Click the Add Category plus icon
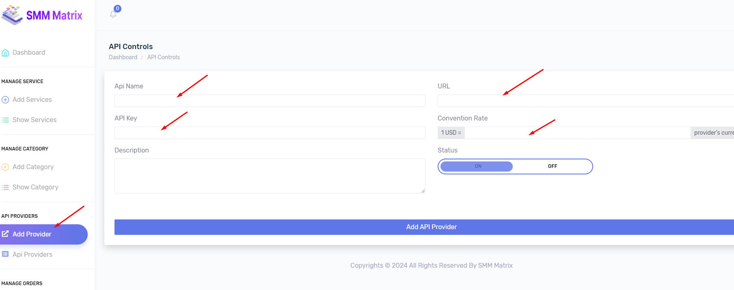734x290 pixels. [x=5, y=167]
